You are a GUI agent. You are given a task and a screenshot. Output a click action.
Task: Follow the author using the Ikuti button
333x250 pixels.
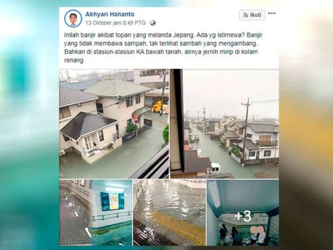point(252,15)
